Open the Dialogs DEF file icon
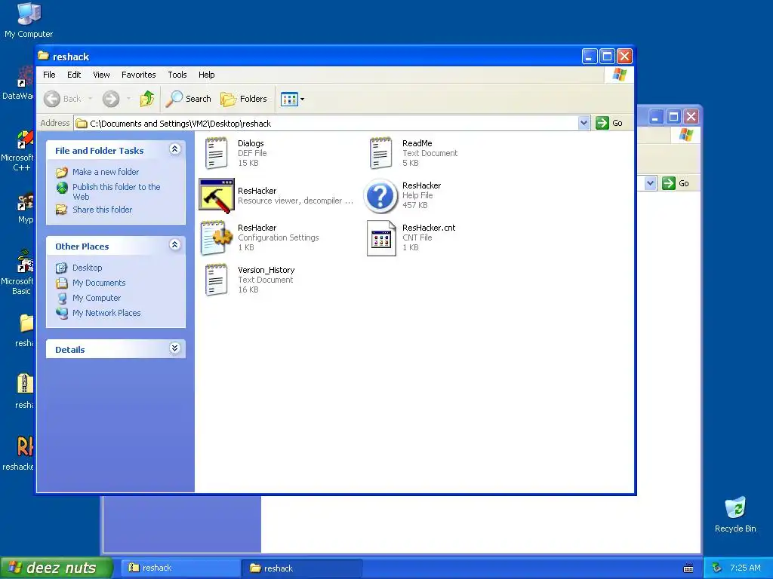This screenshot has height=579, width=773. coord(216,153)
